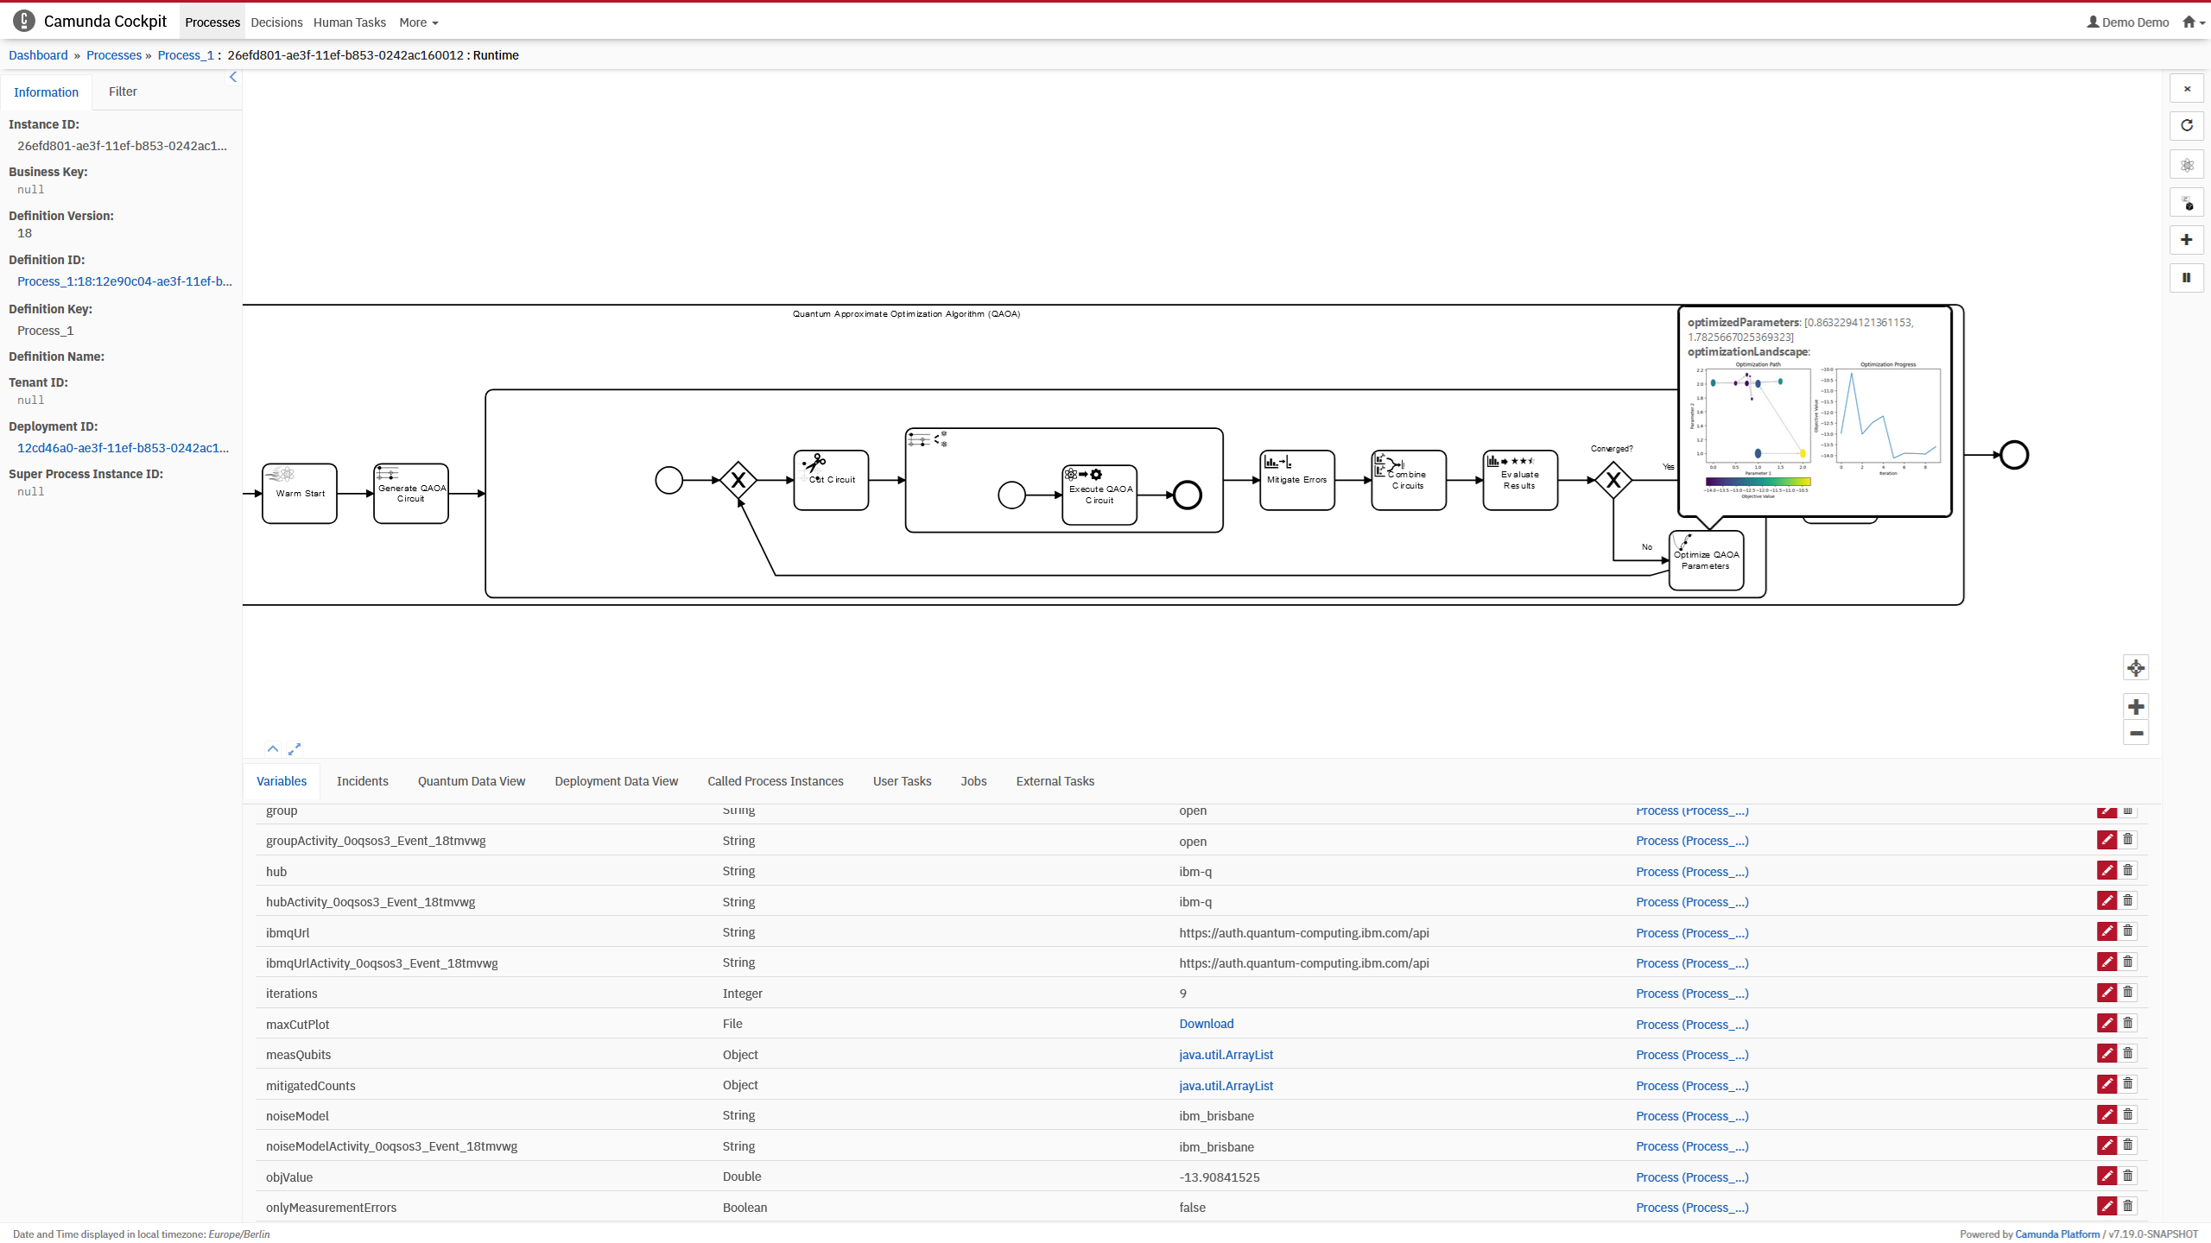Select the Deployment Data View tab
2211x1243 pixels.
(617, 780)
